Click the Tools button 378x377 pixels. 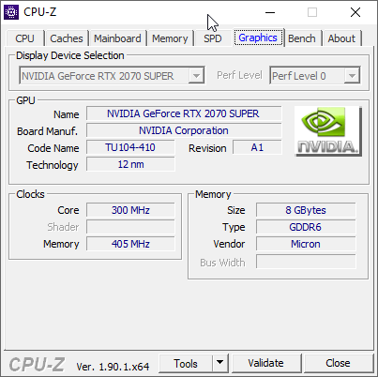[x=186, y=363]
